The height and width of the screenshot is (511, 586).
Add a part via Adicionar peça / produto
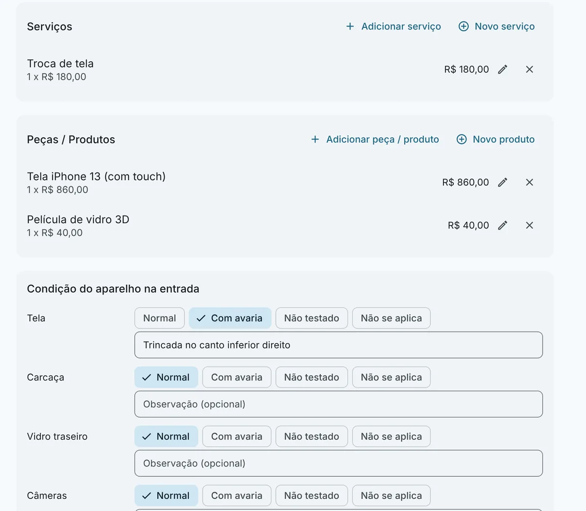(x=375, y=139)
